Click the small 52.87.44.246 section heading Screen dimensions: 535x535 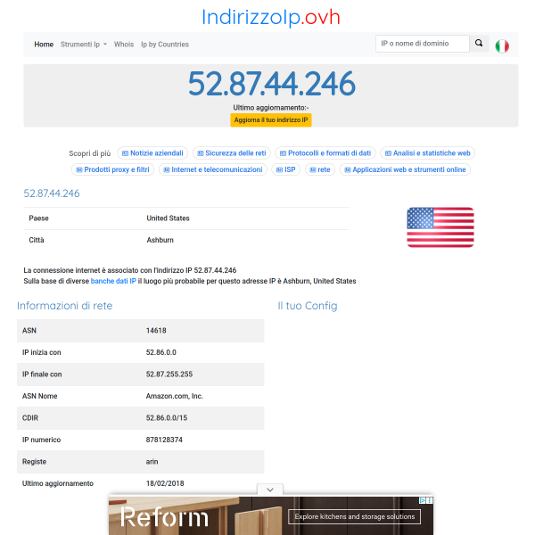point(52,193)
